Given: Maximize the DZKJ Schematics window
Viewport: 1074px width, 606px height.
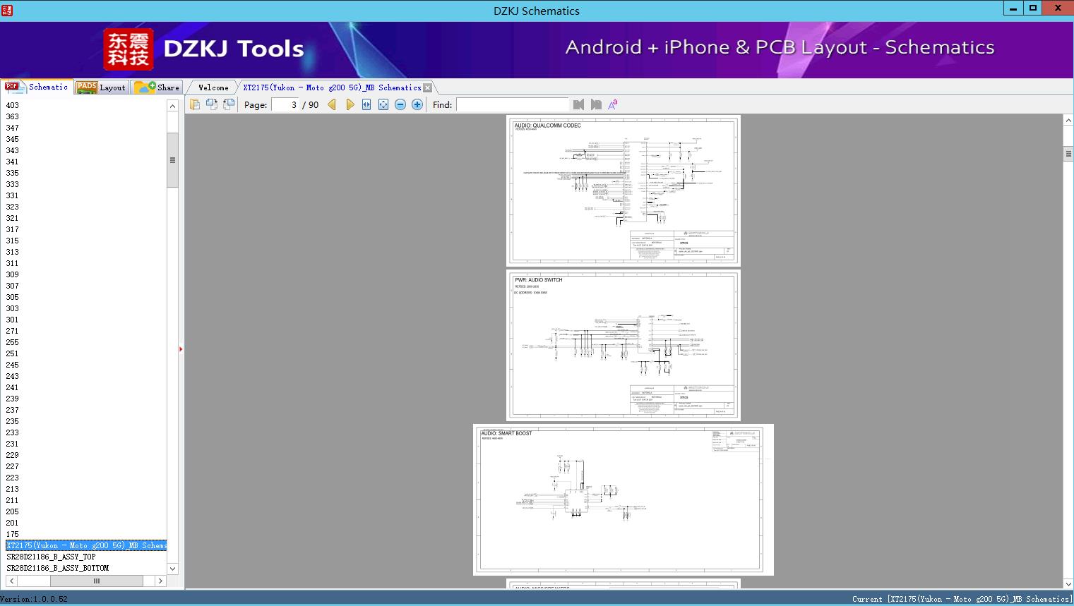Looking at the screenshot, I should [x=1032, y=8].
